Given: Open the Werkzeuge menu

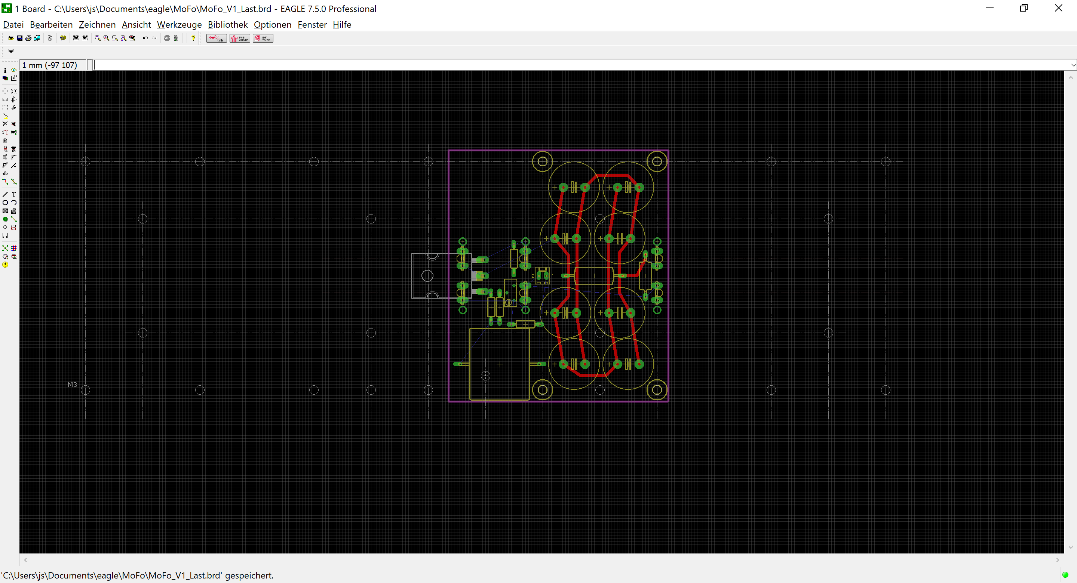Looking at the screenshot, I should click(x=179, y=25).
